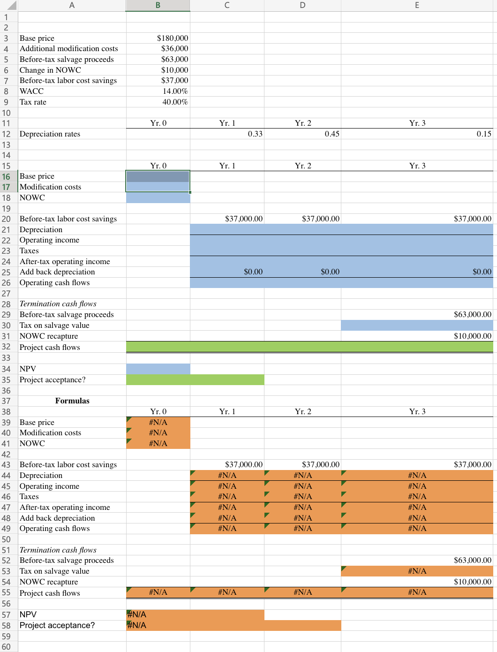Screen dimensions: 497x652
Task: Click the error triangle on D46 Taxes #N/A
Action: tap(267, 493)
